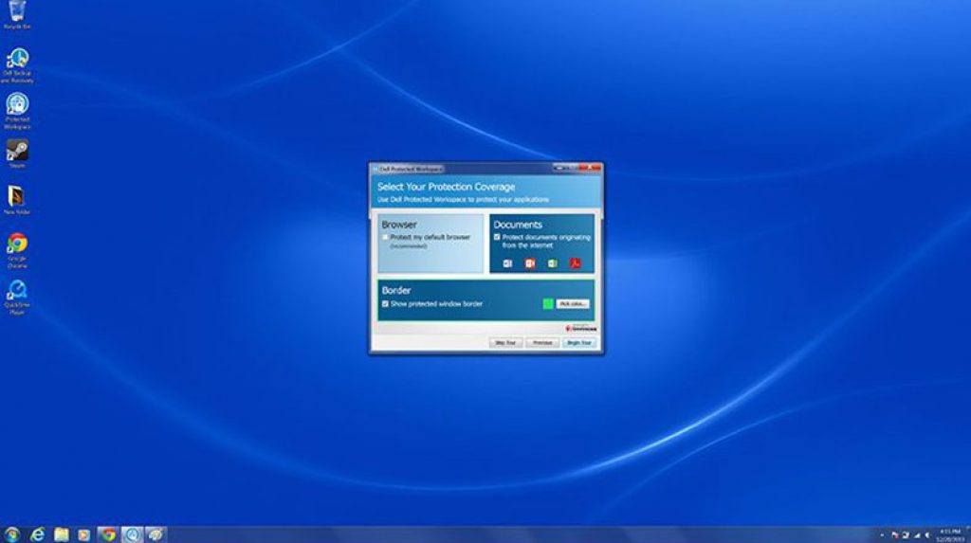The height and width of the screenshot is (543, 971).
Task: Open Dell Backup and Recovery shortcut
Action: click(x=17, y=65)
